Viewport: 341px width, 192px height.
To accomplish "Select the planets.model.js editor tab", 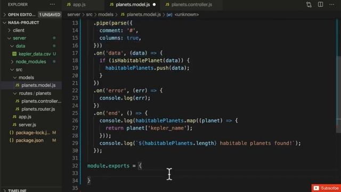I will click(133, 5).
